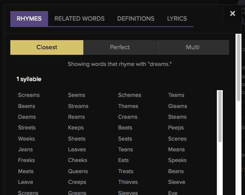
Task: Select the word Teams
Action: (176, 95)
